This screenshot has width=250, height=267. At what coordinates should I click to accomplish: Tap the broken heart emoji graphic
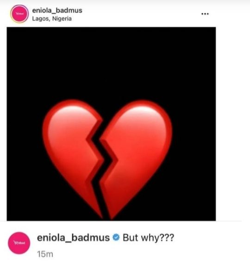(107, 159)
